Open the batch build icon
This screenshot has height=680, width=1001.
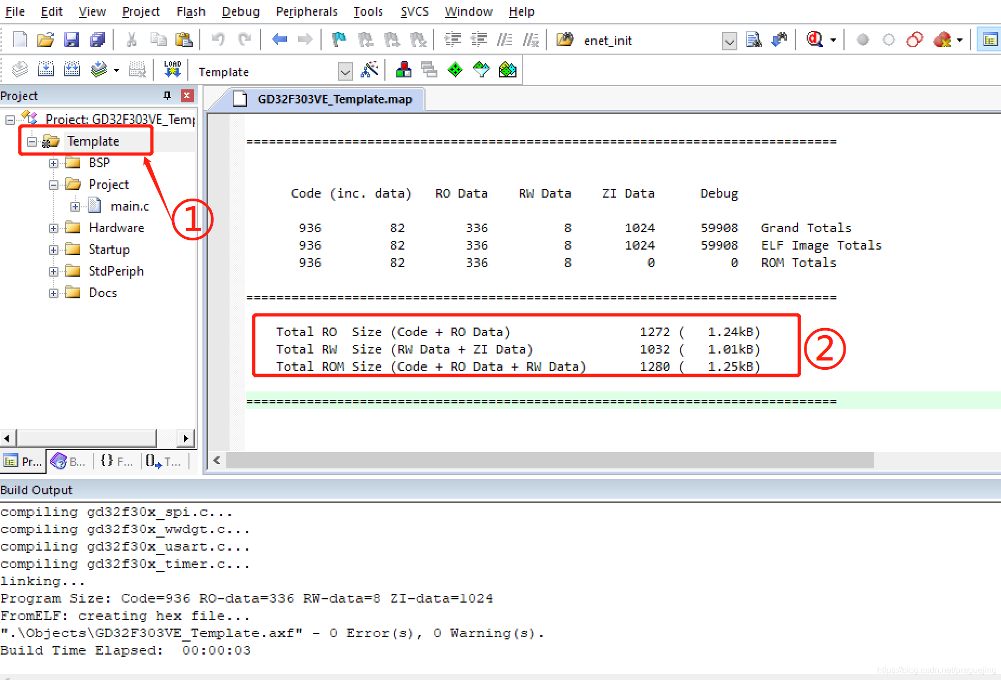click(x=99, y=70)
